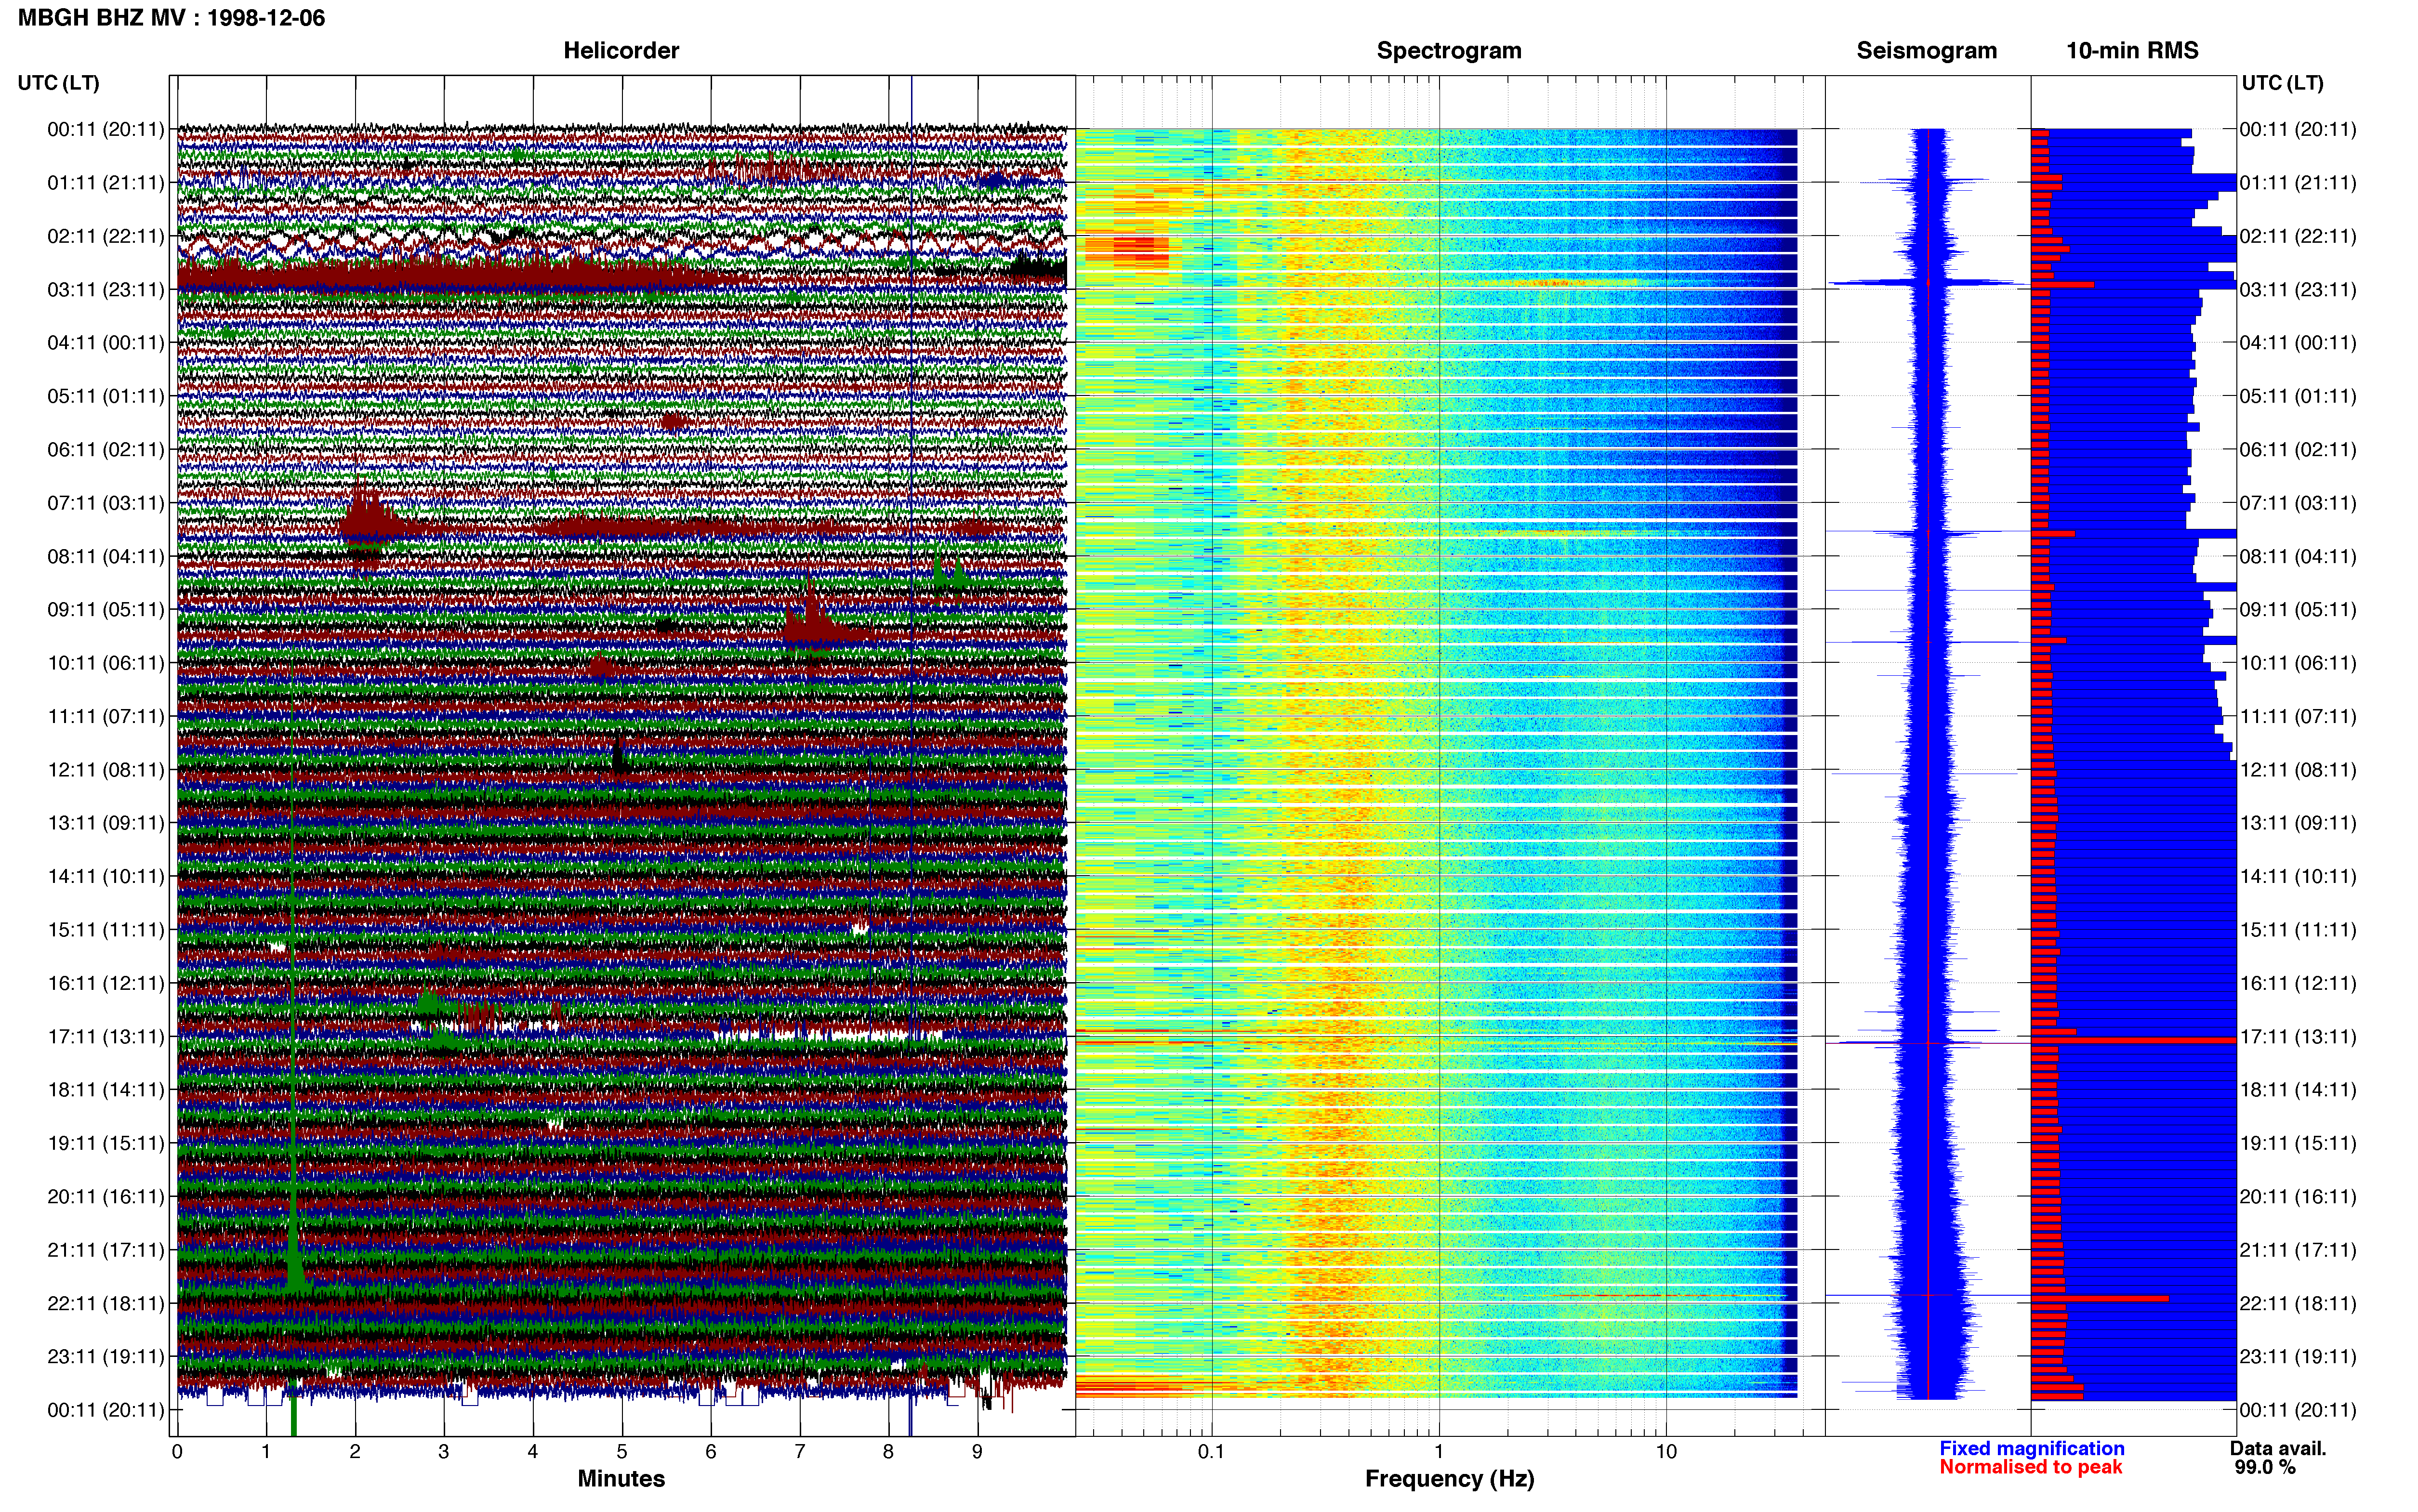The height and width of the screenshot is (1512, 2418).
Task: Click the left time label '01:11 (21:11)'
Action: [105, 183]
